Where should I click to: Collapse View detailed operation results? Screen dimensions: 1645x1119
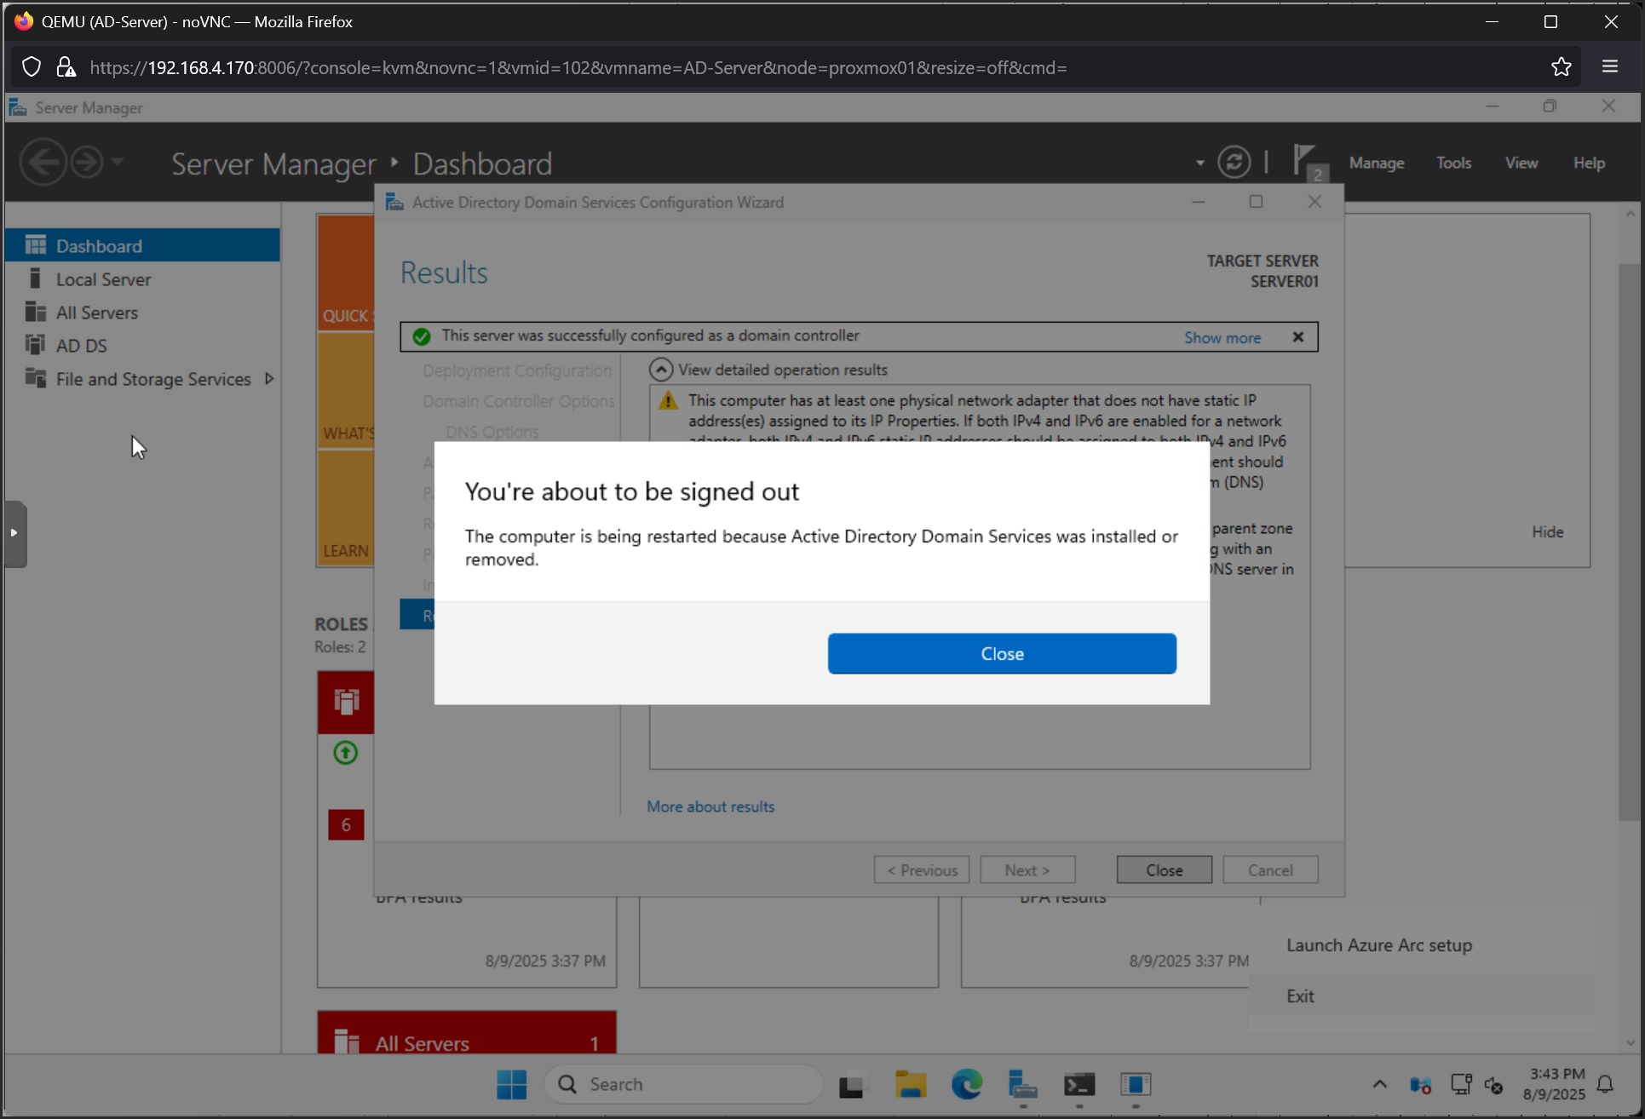click(x=661, y=370)
